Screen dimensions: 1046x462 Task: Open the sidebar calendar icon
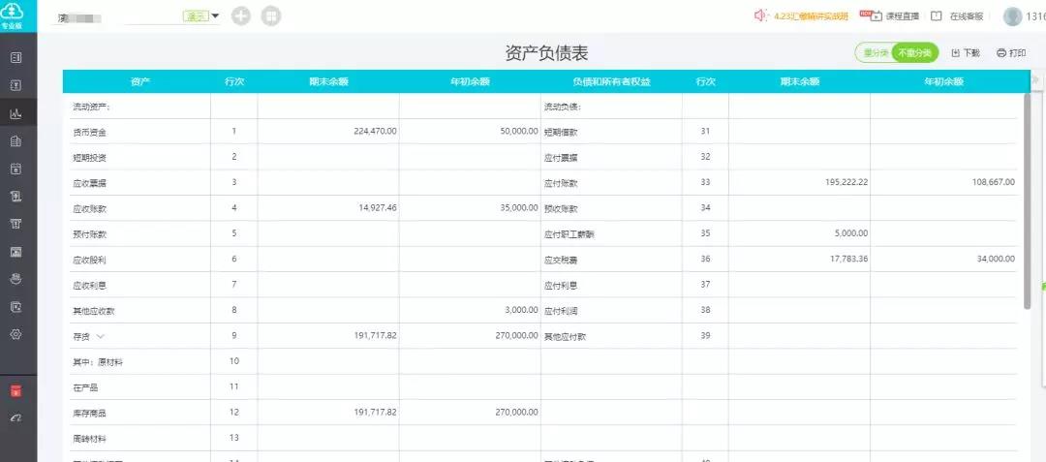point(16,169)
